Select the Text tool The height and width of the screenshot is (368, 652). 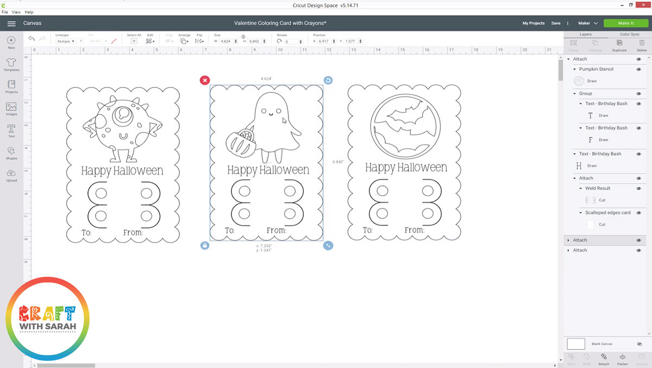pyautogui.click(x=11, y=130)
